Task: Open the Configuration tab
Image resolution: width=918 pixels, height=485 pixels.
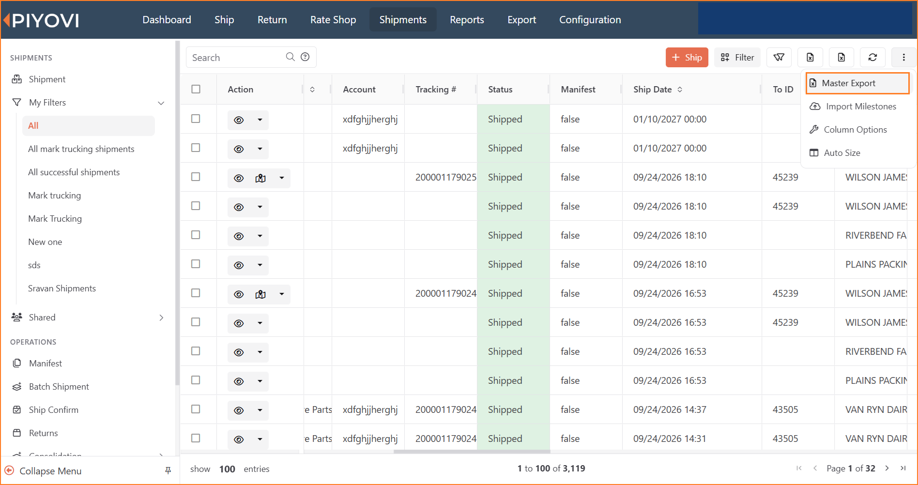Action: [590, 20]
